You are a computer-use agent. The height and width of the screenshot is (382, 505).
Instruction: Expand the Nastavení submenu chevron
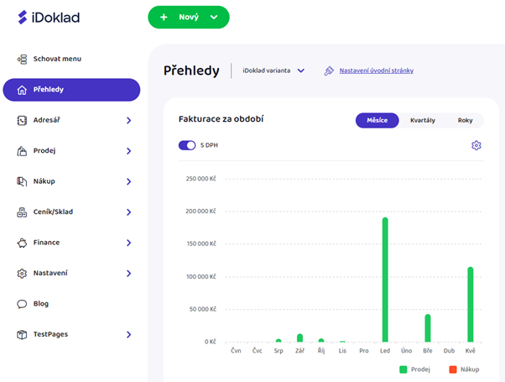click(x=129, y=274)
